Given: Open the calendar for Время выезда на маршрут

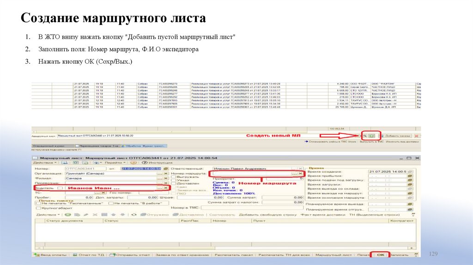Looking at the screenshot, I should pyautogui.click(x=410, y=193).
